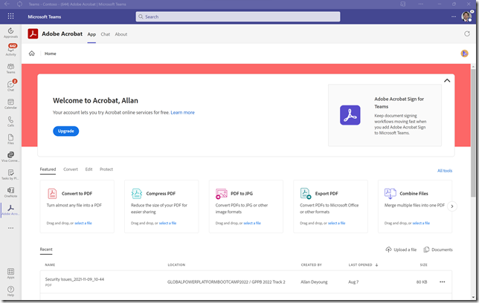Viewport: 479px width, 303px height.
Task: Open the OneNote sidebar icon
Action: coord(10,192)
